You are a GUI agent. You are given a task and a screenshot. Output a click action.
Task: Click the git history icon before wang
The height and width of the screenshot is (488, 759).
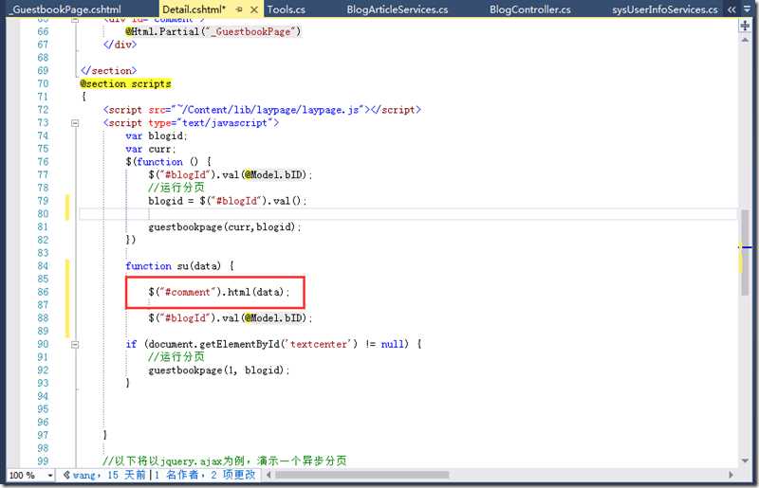[66, 475]
